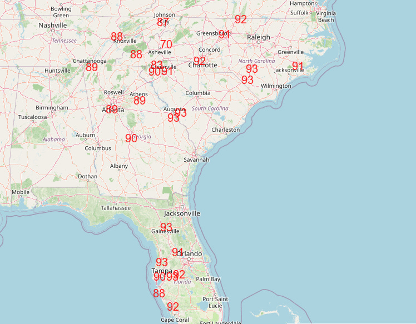Viewport: 416px width, 324px height.
Task: Click the Savannah city label
Action: click(x=196, y=159)
